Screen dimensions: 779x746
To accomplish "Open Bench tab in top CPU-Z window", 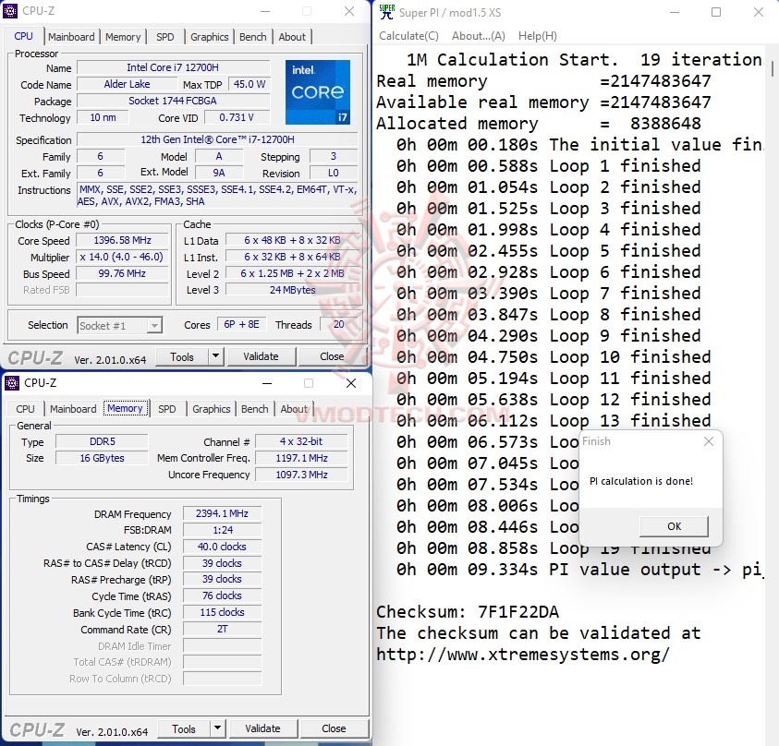I will [x=252, y=37].
